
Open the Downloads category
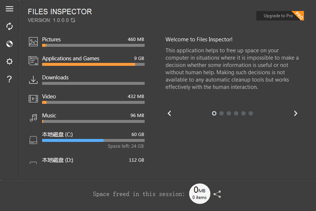(x=86, y=80)
